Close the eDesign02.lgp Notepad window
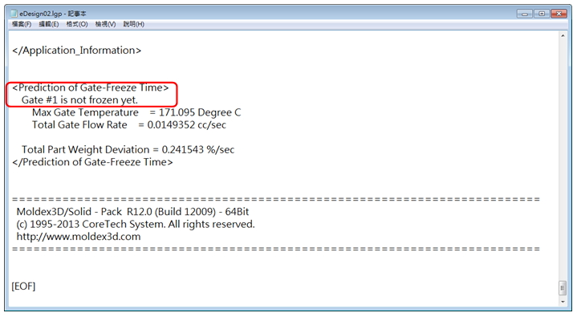This screenshot has height=317, width=577. point(559,14)
